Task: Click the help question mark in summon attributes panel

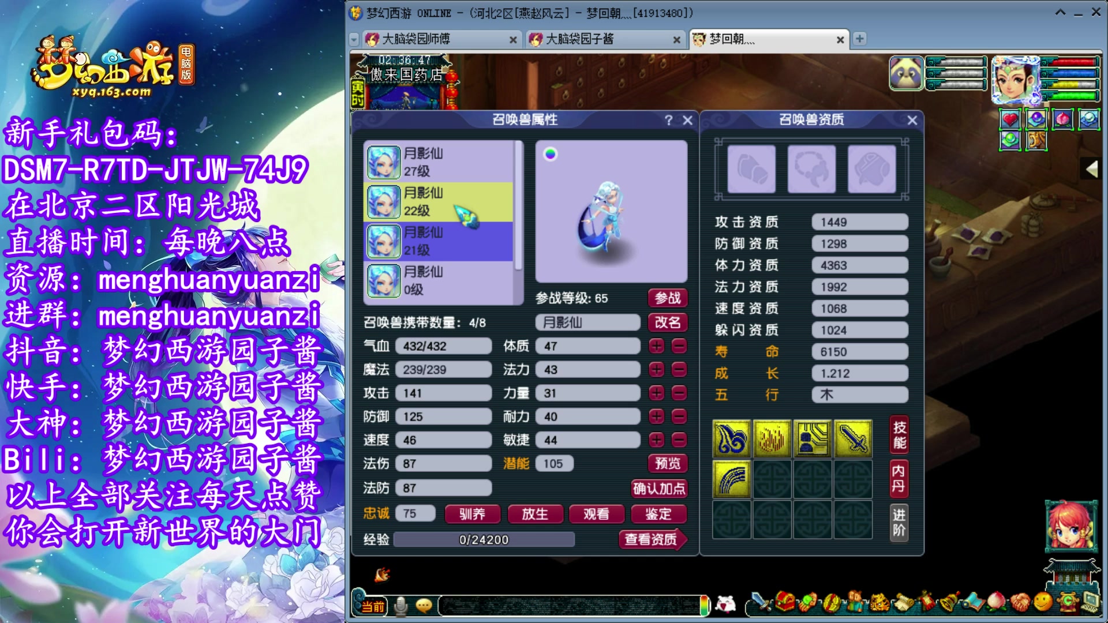Action: [668, 120]
